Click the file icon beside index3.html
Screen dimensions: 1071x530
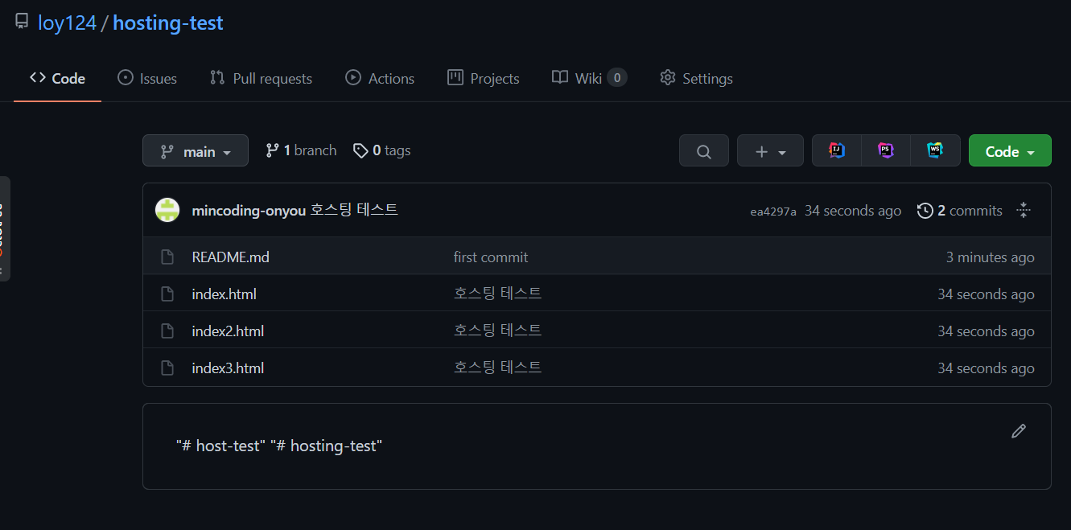coord(167,368)
